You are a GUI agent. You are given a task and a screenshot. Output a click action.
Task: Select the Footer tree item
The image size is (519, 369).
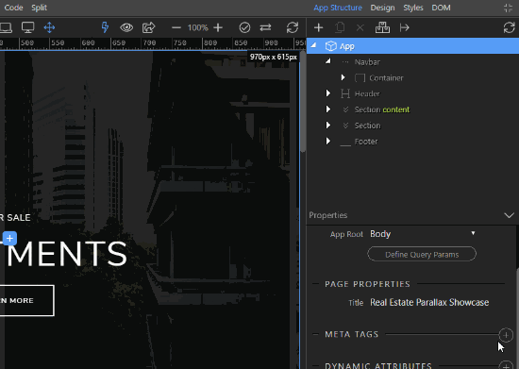pos(366,142)
